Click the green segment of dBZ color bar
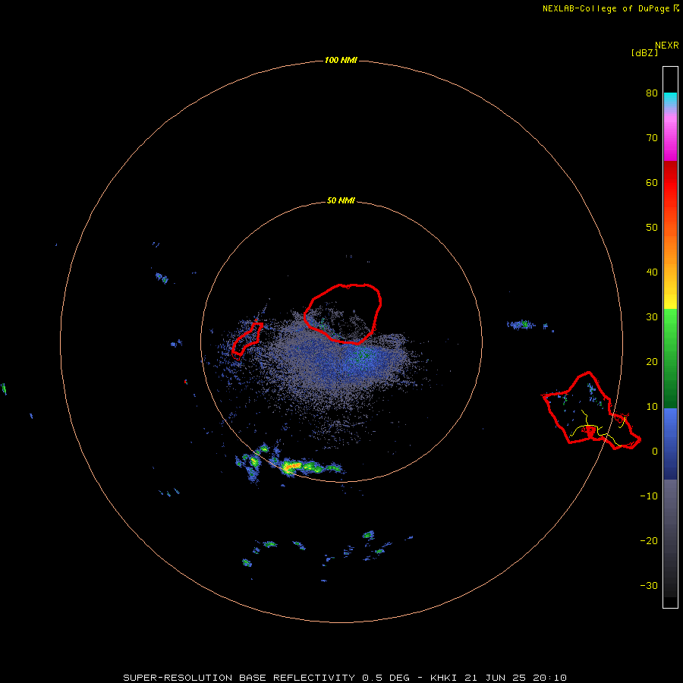 click(x=670, y=358)
